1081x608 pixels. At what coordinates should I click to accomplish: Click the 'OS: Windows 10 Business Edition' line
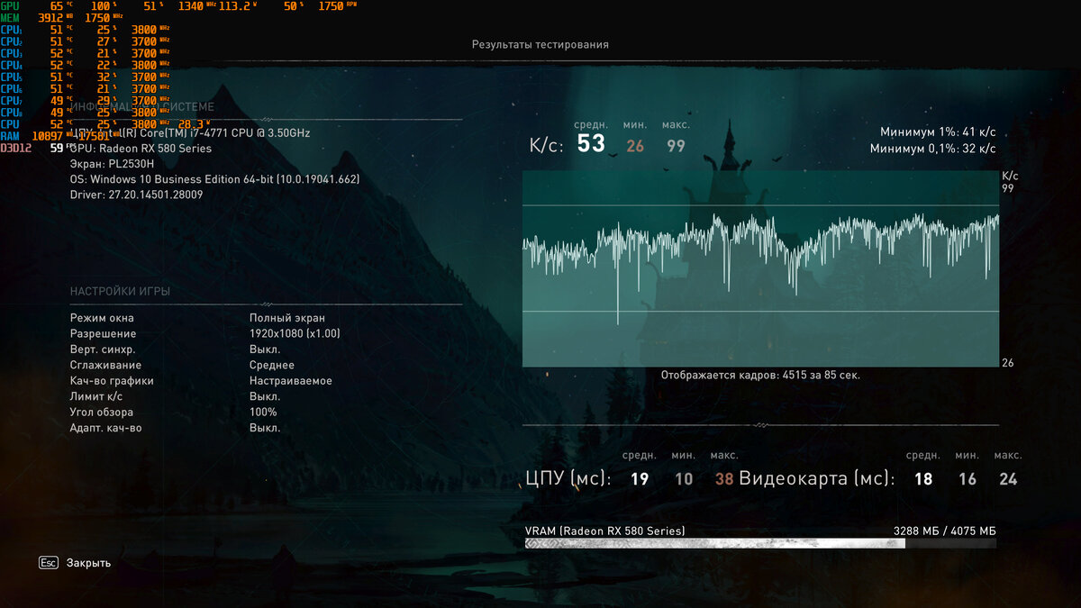pyautogui.click(x=214, y=179)
